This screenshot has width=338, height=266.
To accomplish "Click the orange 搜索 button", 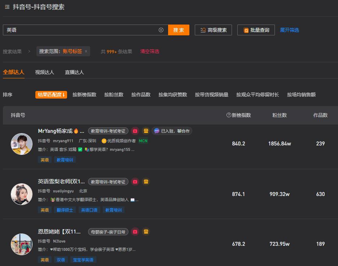I will point(179,30).
